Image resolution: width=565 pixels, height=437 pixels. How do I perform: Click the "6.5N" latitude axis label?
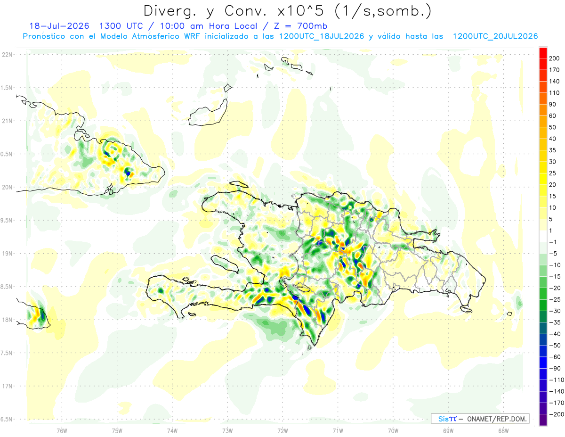coord(7,420)
